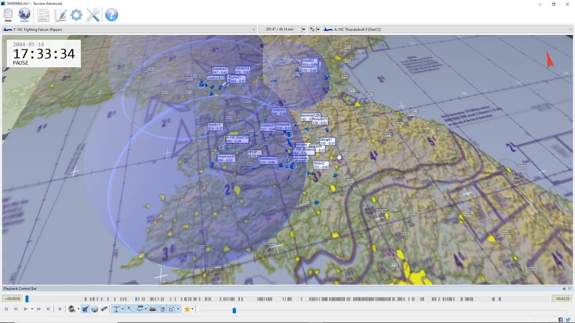Expand the overlay panel dropdown arrow
This screenshot has width=575, height=323.
tap(178, 309)
